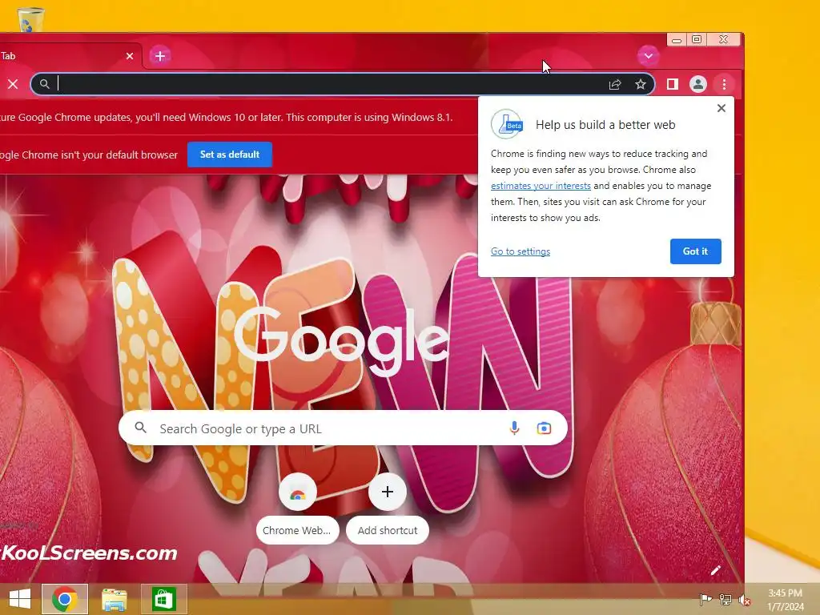This screenshot has height=615, width=820.
Task: Open the Chrome three-dot menu
Action: (724, 84)
